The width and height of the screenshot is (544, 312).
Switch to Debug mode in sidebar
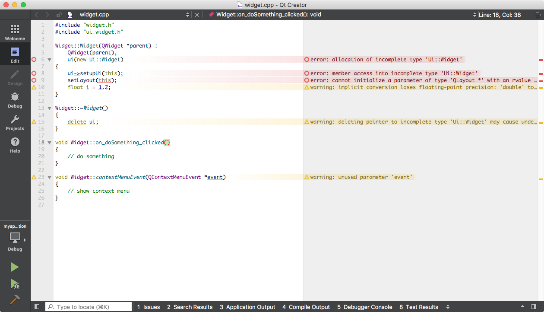pyautogui.click(x=15, y=100)
